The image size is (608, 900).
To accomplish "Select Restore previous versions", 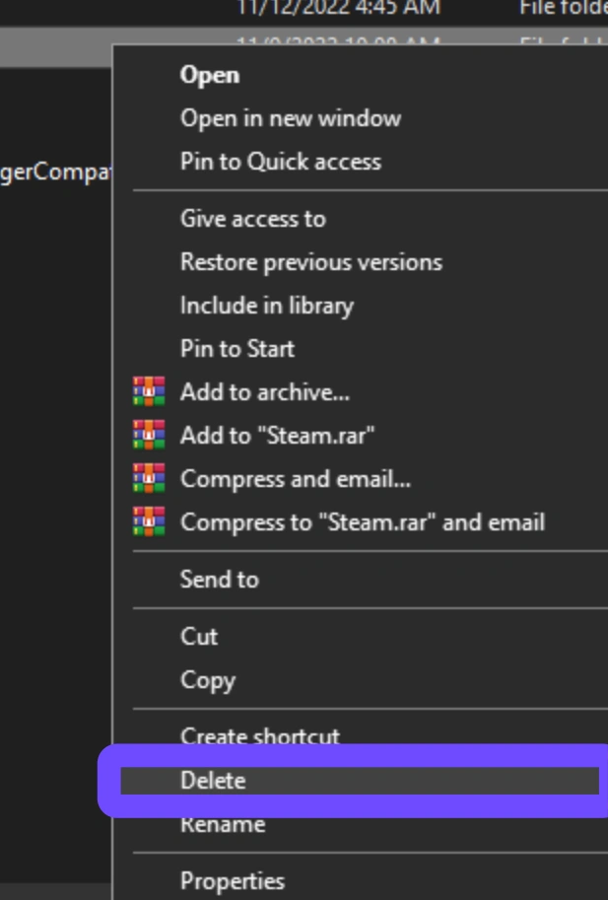I will tap(310, 262).
